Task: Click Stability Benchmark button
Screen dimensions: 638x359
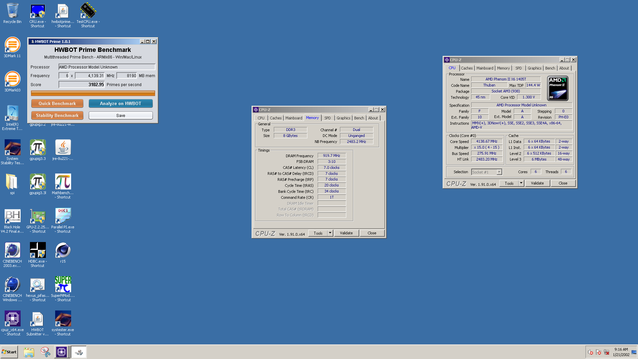Action: pos(57,115)
